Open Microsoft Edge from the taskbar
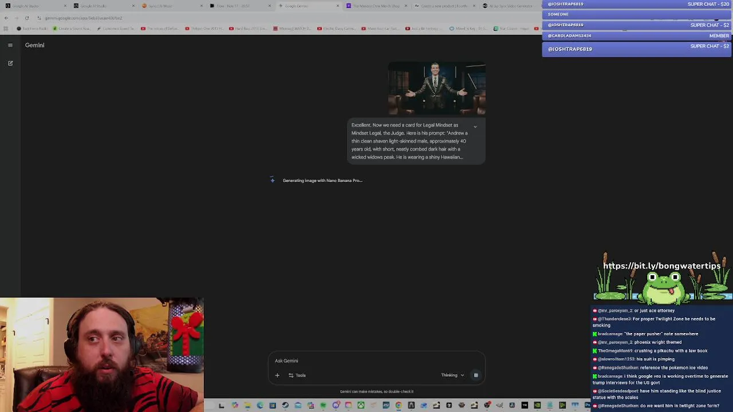This screenshot has height=412, width=733. (x=260, y=406)
